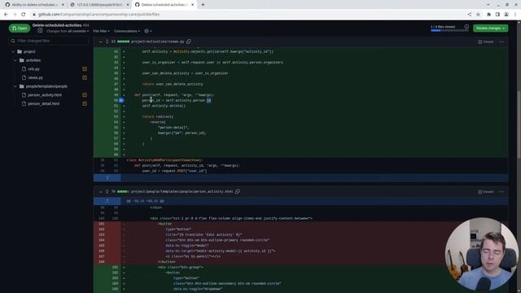Collapse the people/templates/people folder

15,86
